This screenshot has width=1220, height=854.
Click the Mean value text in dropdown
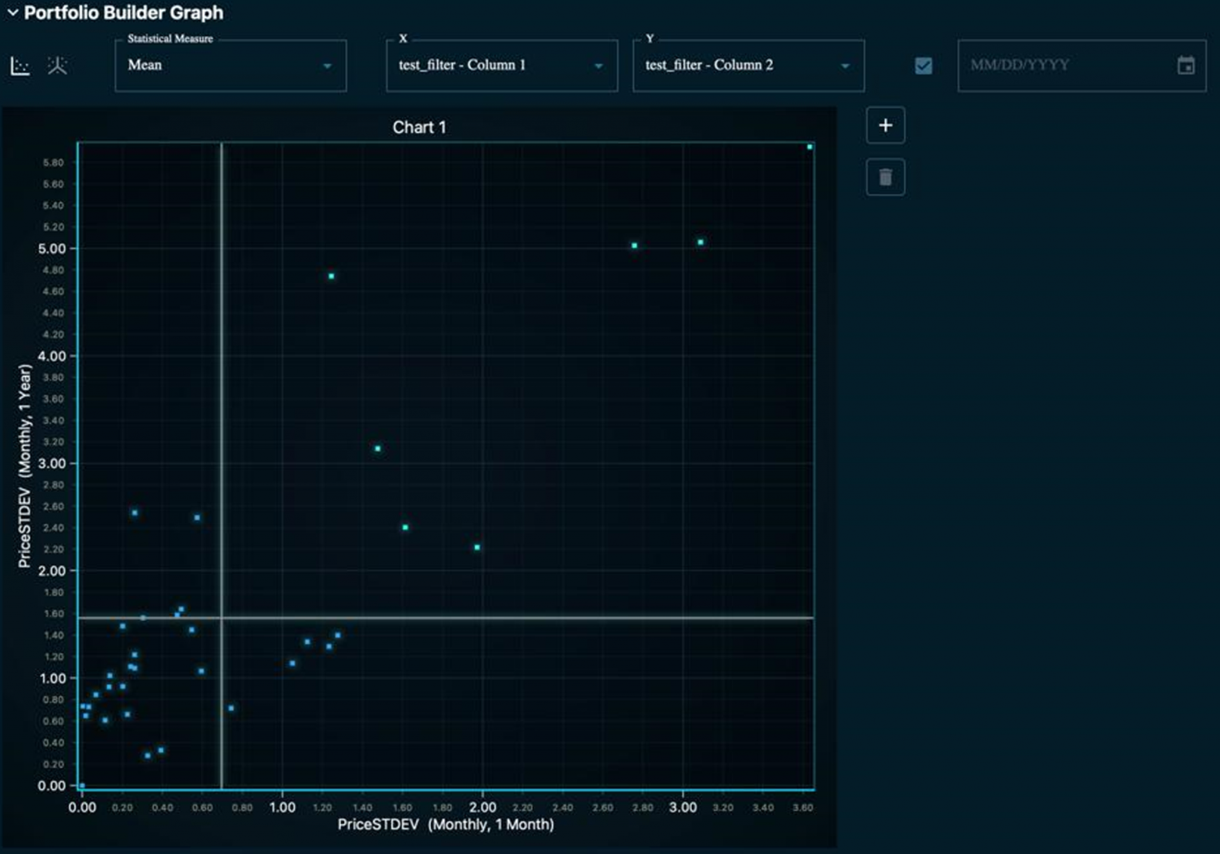click(145, 65)
